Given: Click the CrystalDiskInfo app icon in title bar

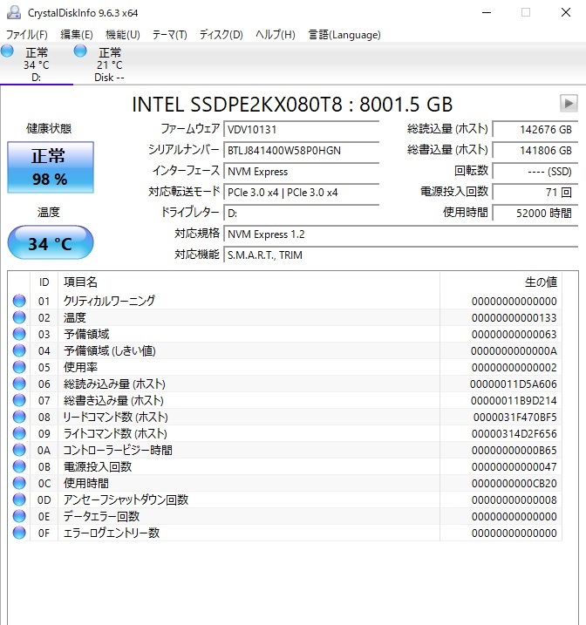Looking at the screenshot, I should 12,13.
